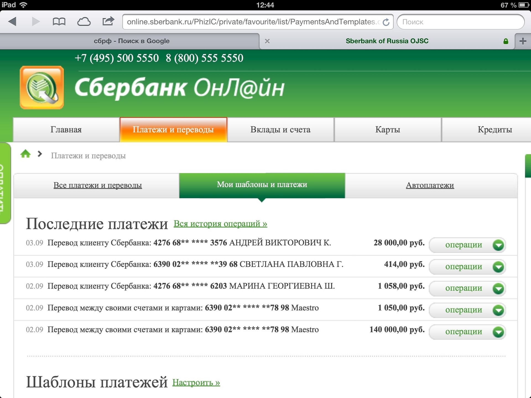Select Мои шаблоны и платежи tab
The image size is (531, 398).
pos(262,185)
